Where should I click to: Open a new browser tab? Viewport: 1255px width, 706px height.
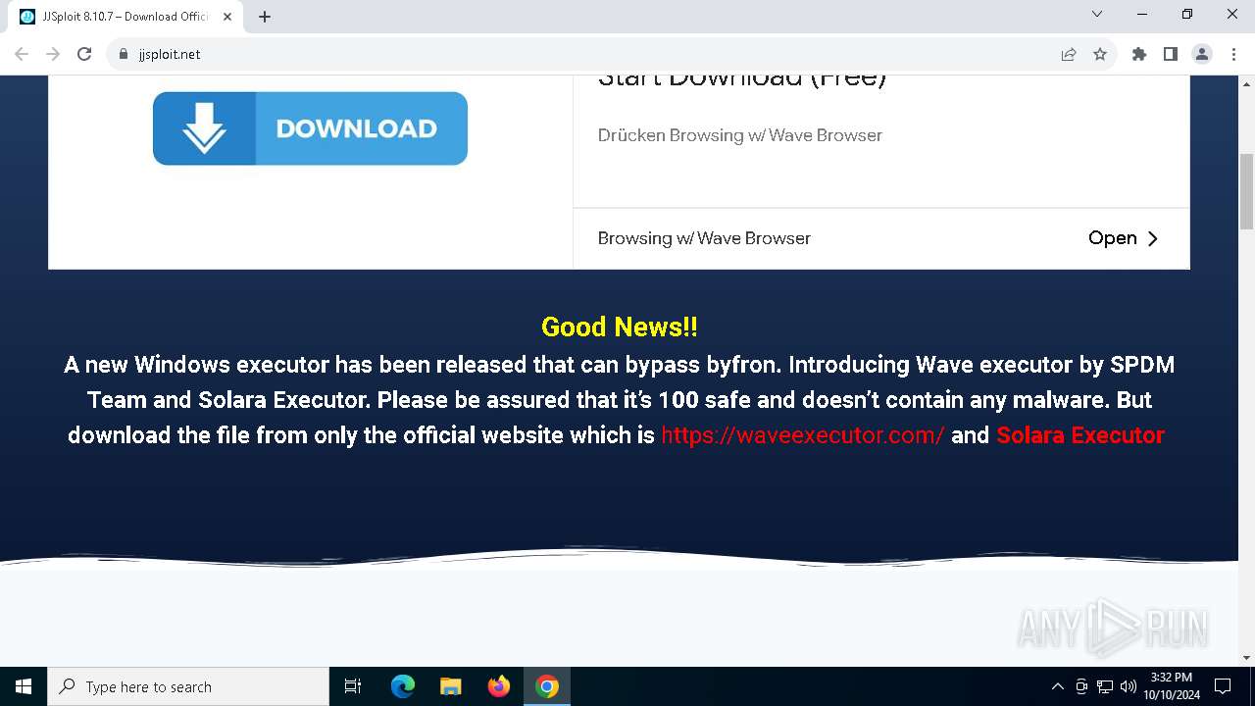[265, 17]
